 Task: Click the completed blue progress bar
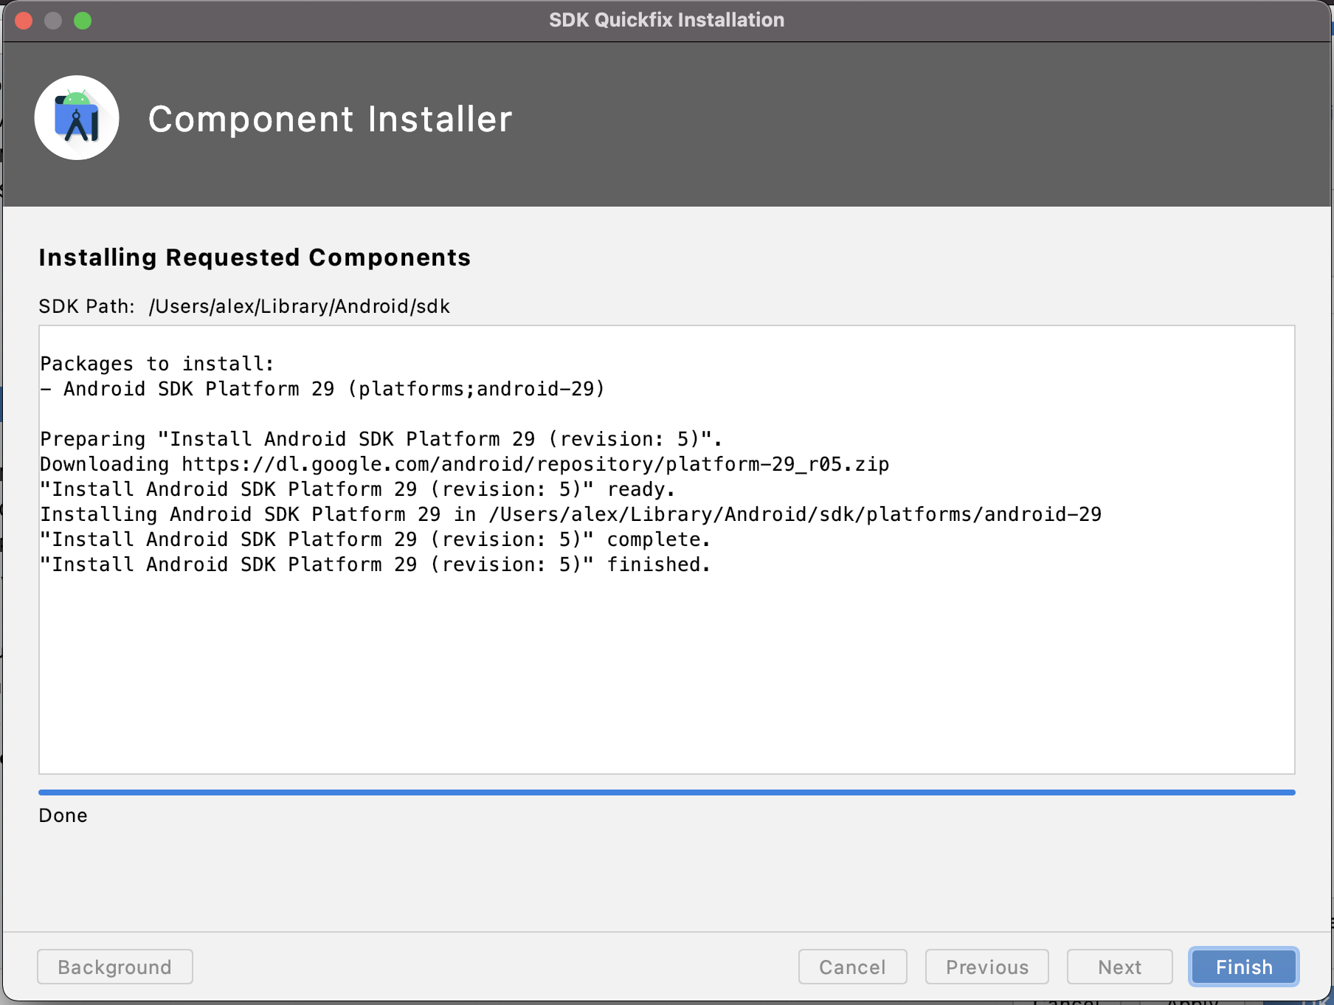pos(666,792)
